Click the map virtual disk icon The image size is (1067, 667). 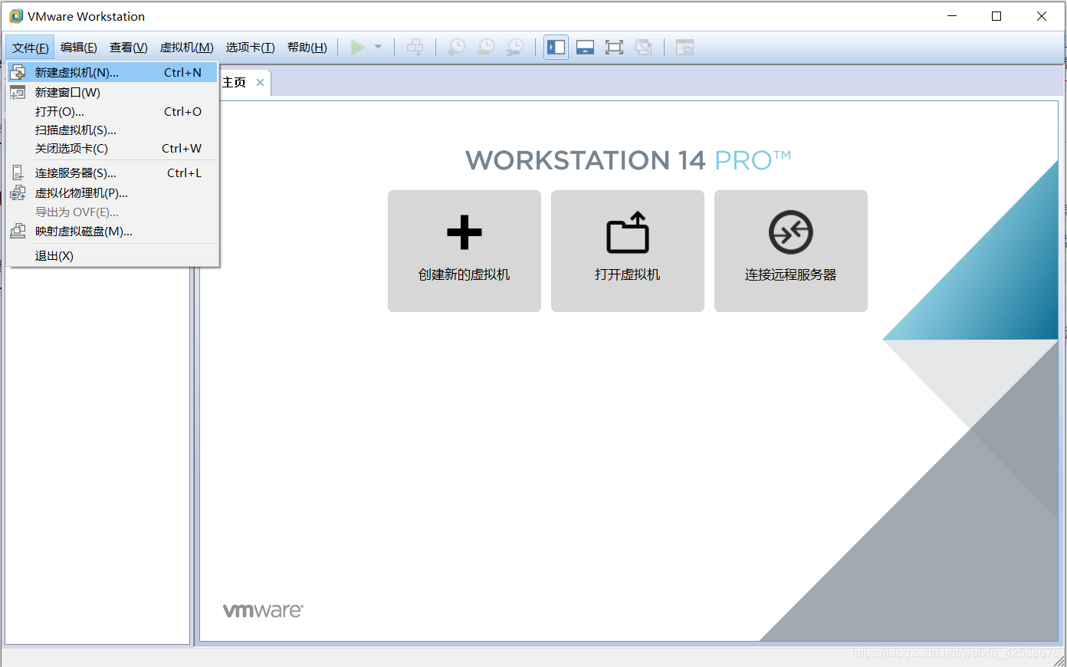tap(18, 231)
